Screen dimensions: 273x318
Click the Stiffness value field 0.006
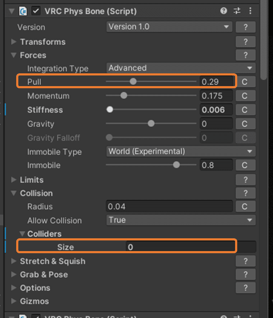[x=216, y=110]
